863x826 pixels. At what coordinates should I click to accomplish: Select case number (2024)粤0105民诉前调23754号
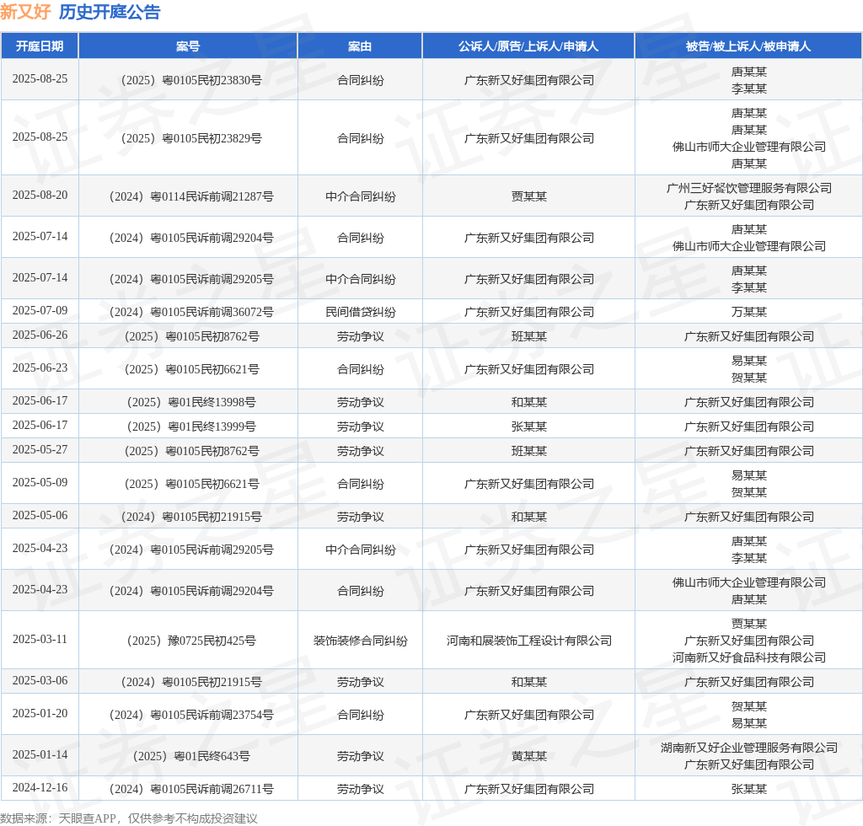point(191,715)
